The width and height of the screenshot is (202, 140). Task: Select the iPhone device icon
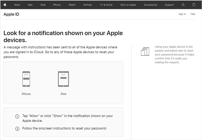click(26, 79)
